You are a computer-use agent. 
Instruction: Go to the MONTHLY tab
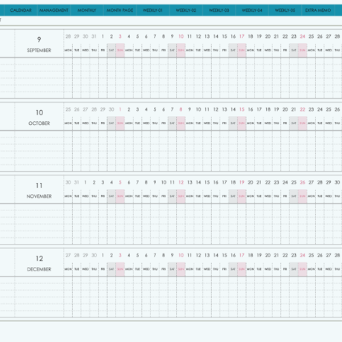pyautogui.click(x=87, y=10)
